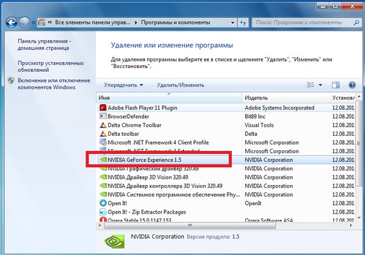The width and height of the screenshot is (365, 255).
Task: Open help with the blue question mark icon
Action: pos(352,85)
